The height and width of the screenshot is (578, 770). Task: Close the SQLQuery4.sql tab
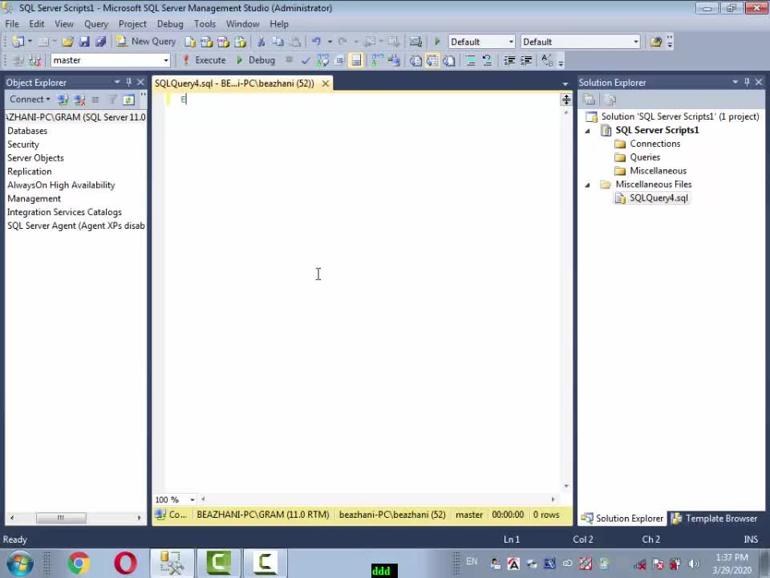pyautogui.click(x=325, y=83)
